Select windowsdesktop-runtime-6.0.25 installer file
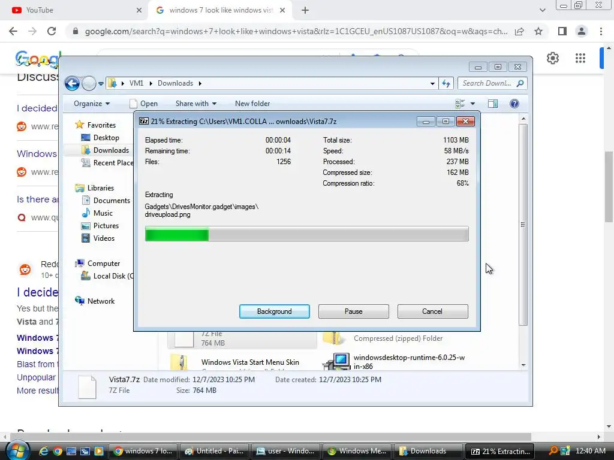This screenshot has height=460, width=614. [395, 362]
